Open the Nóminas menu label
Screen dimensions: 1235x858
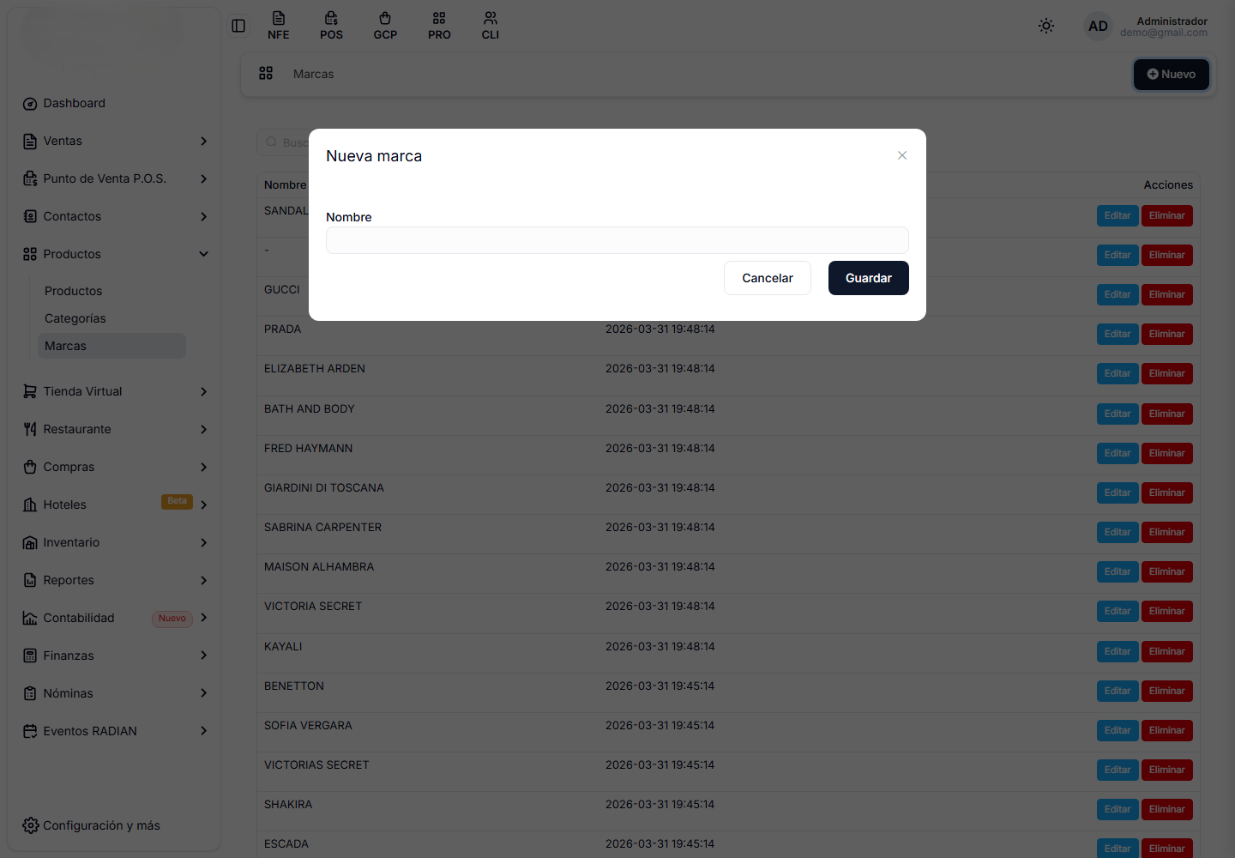68,693
